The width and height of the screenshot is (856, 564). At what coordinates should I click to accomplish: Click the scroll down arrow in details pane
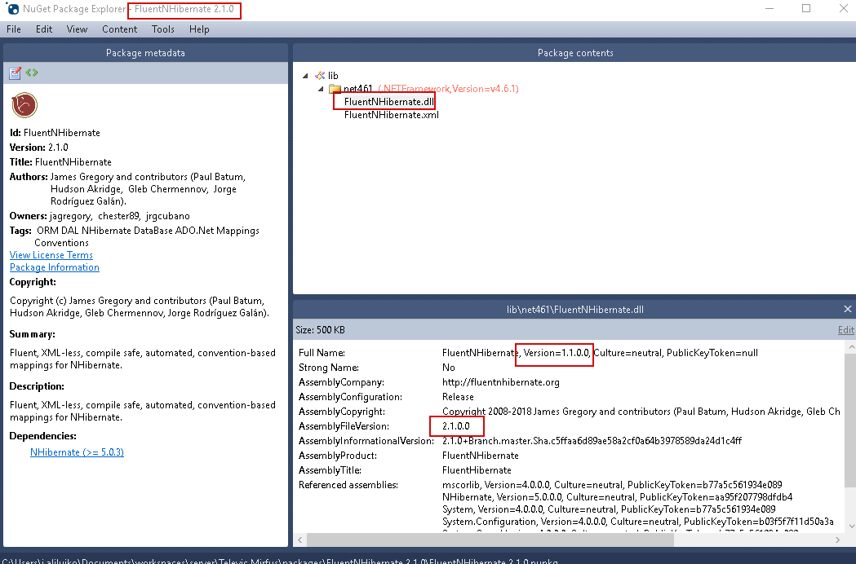click(850, 527)
